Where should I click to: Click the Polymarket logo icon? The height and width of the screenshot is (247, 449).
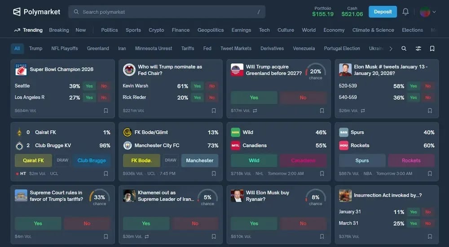[17, 12]
